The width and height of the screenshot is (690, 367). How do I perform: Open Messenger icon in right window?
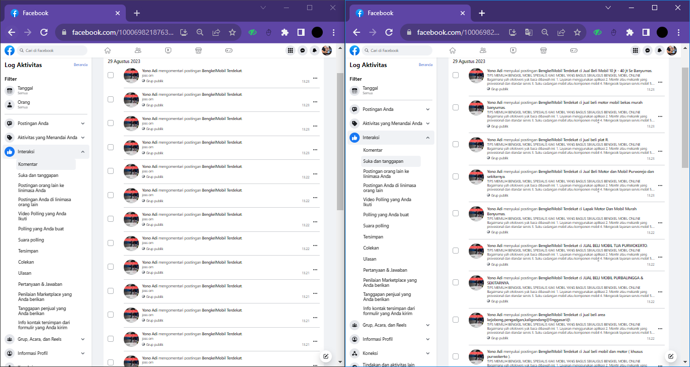click(648, 50)
